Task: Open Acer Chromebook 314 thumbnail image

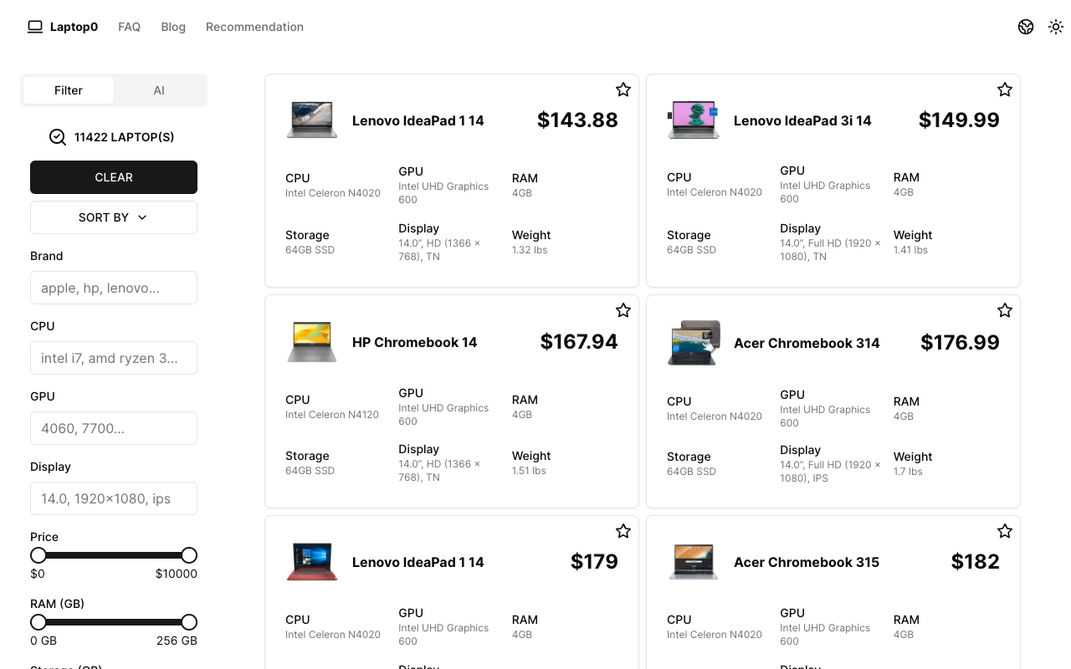Action: click(x=694, y=342)
